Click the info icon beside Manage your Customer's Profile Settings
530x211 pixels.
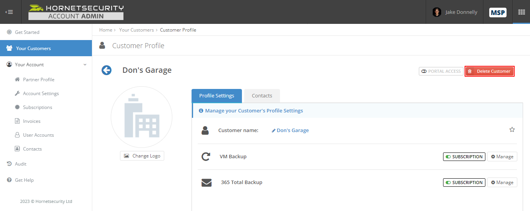point(201,111)
